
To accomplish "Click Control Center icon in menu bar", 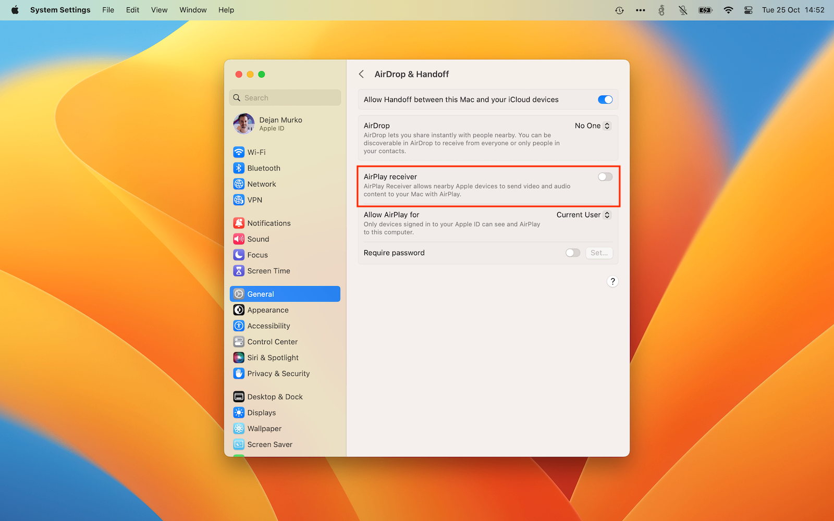I will pos(748,10).
